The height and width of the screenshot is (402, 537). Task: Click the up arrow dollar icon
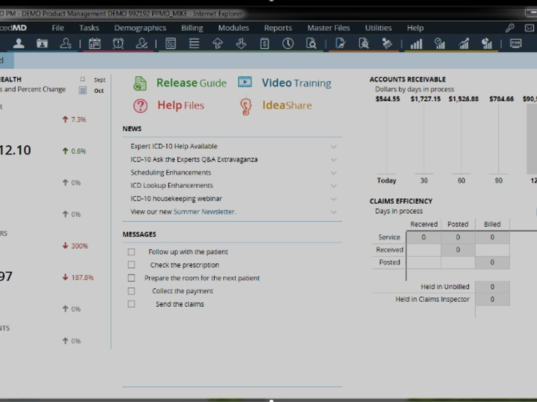pos(217,43)
